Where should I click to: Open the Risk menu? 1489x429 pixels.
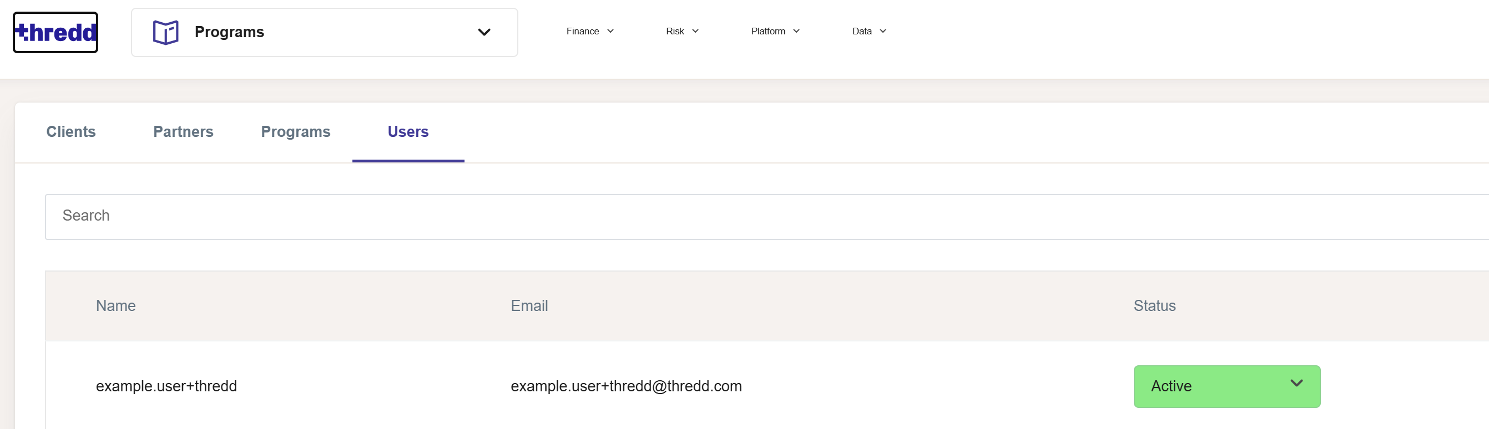[x=683, y=31]
